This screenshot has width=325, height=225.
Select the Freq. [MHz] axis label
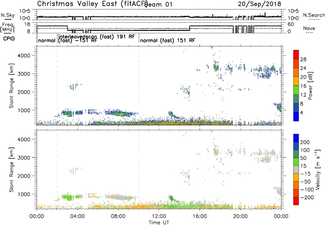8,28
